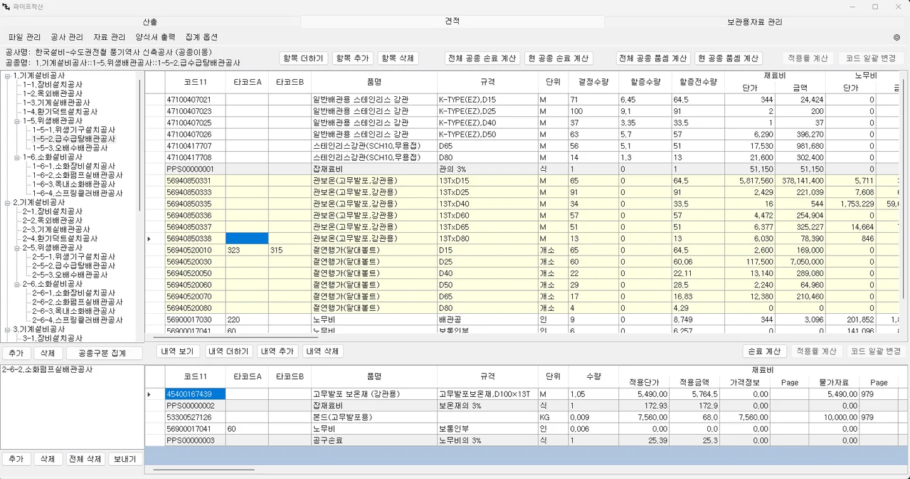Select tree item 2-3.기계실배관공사
Viewport: 910px width, 479px height.
(56, 230)
